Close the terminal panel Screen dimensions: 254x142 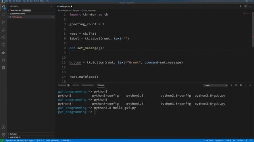[x=250, y=85]
